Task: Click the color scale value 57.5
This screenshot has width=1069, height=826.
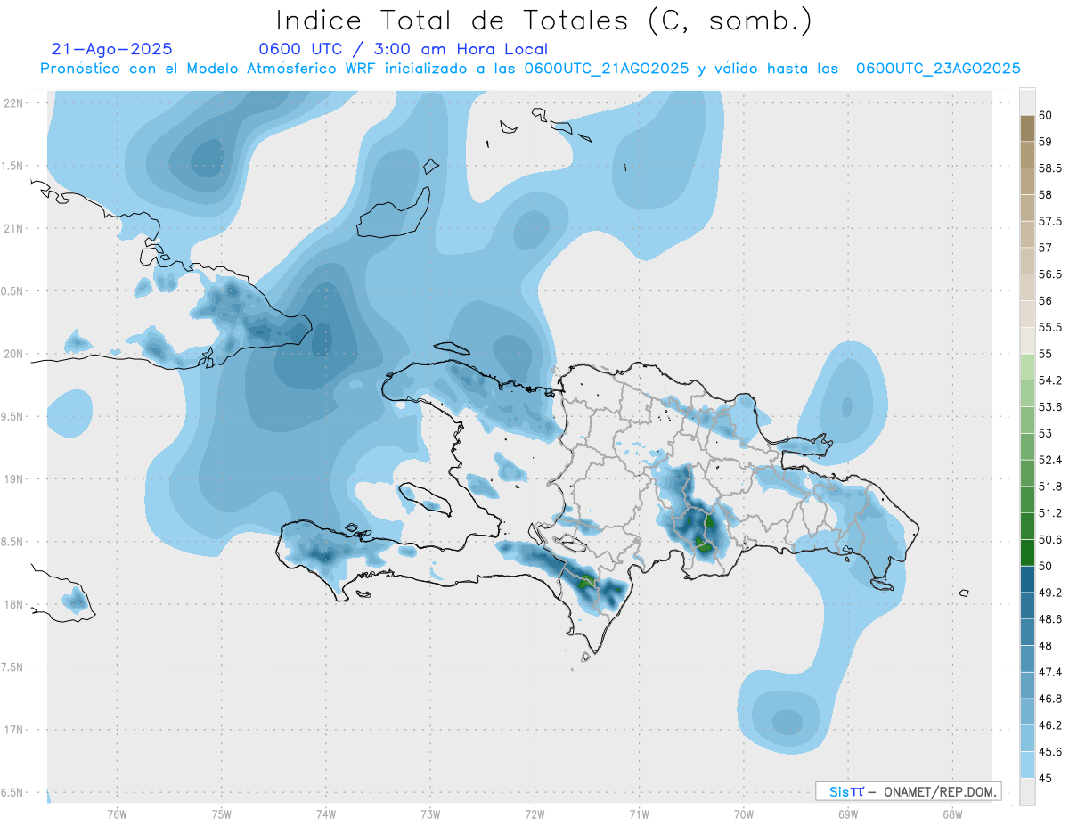Action: pyautogui.click(x=1049, y=221)
